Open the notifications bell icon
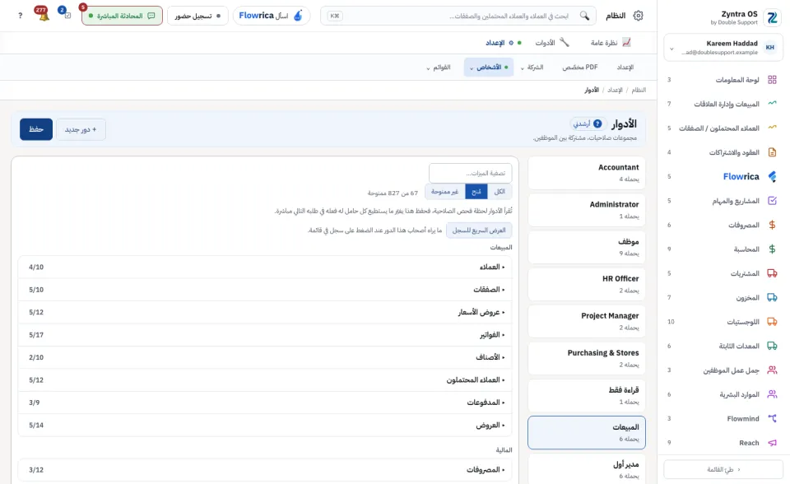The width and height of the screenshot is (790, 484). [x=44, y=16]
